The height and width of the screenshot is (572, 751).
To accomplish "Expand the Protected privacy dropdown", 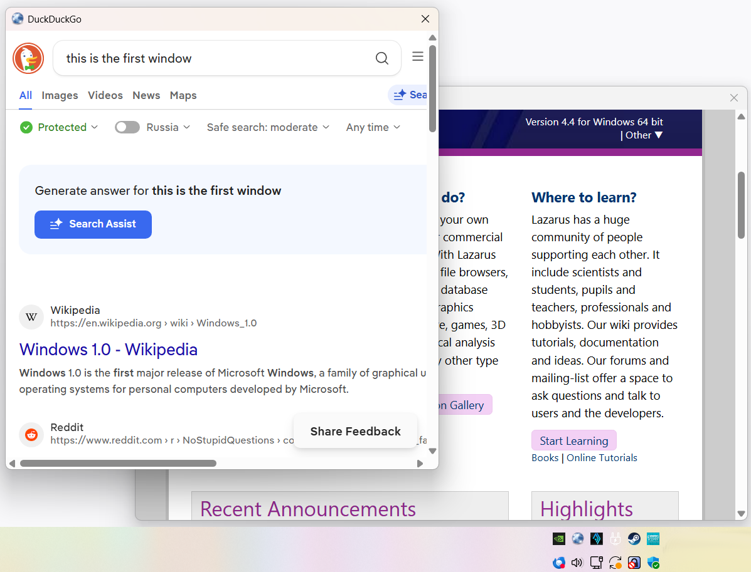I will (60, 127).
